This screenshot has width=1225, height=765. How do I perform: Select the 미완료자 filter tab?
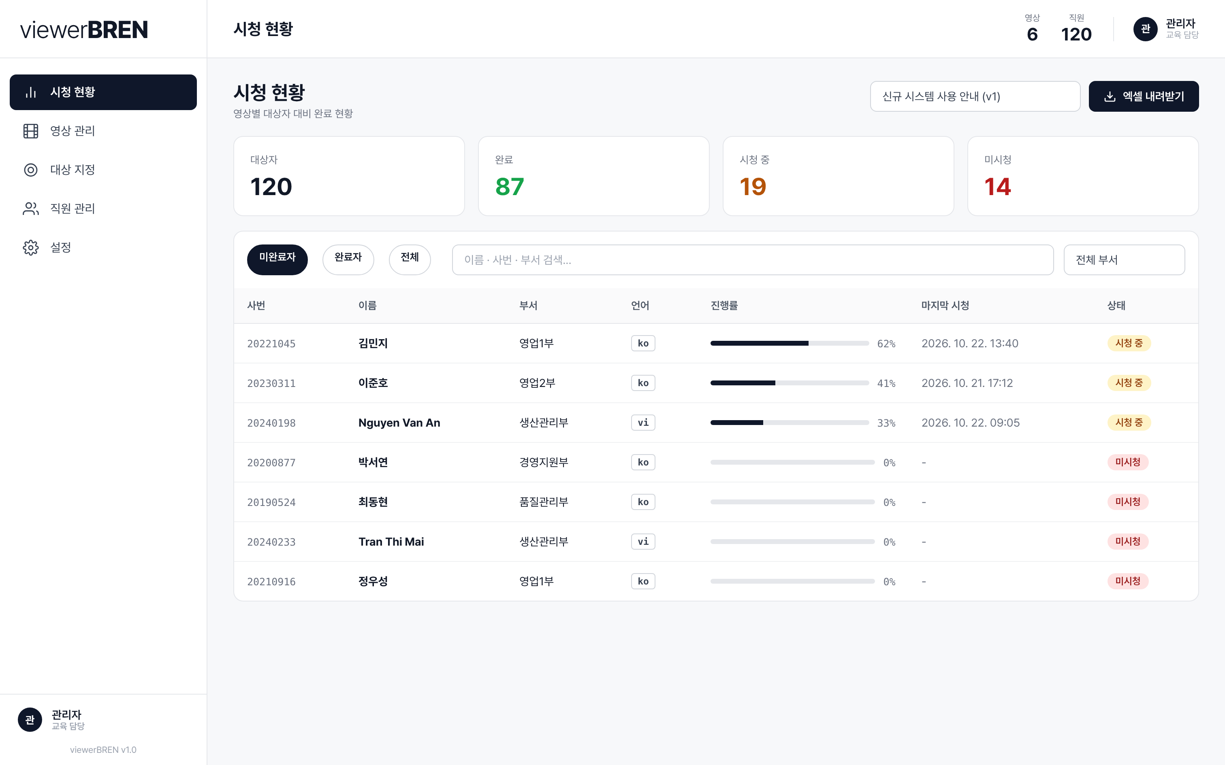pyautogui.click(x=277, y=259)
